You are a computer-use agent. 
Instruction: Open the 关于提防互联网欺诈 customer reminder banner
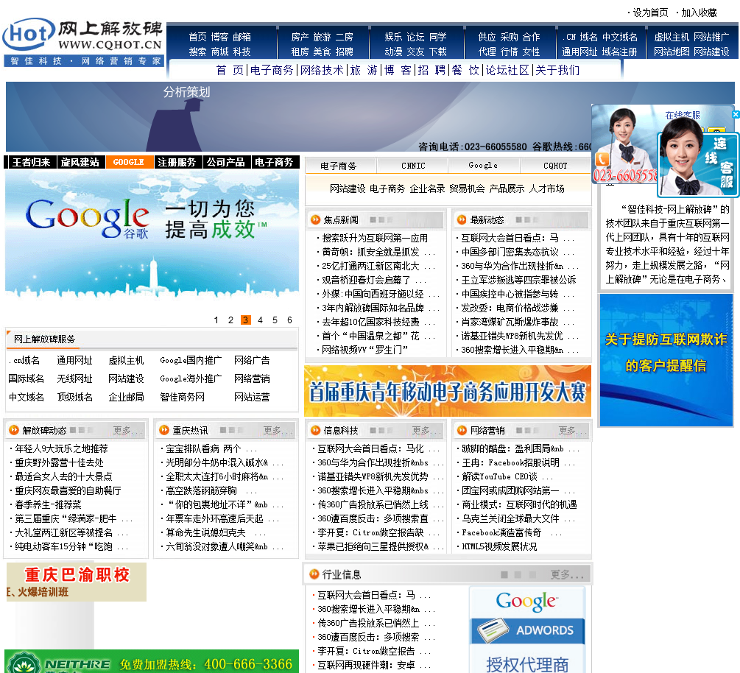[x=666, y=360]
